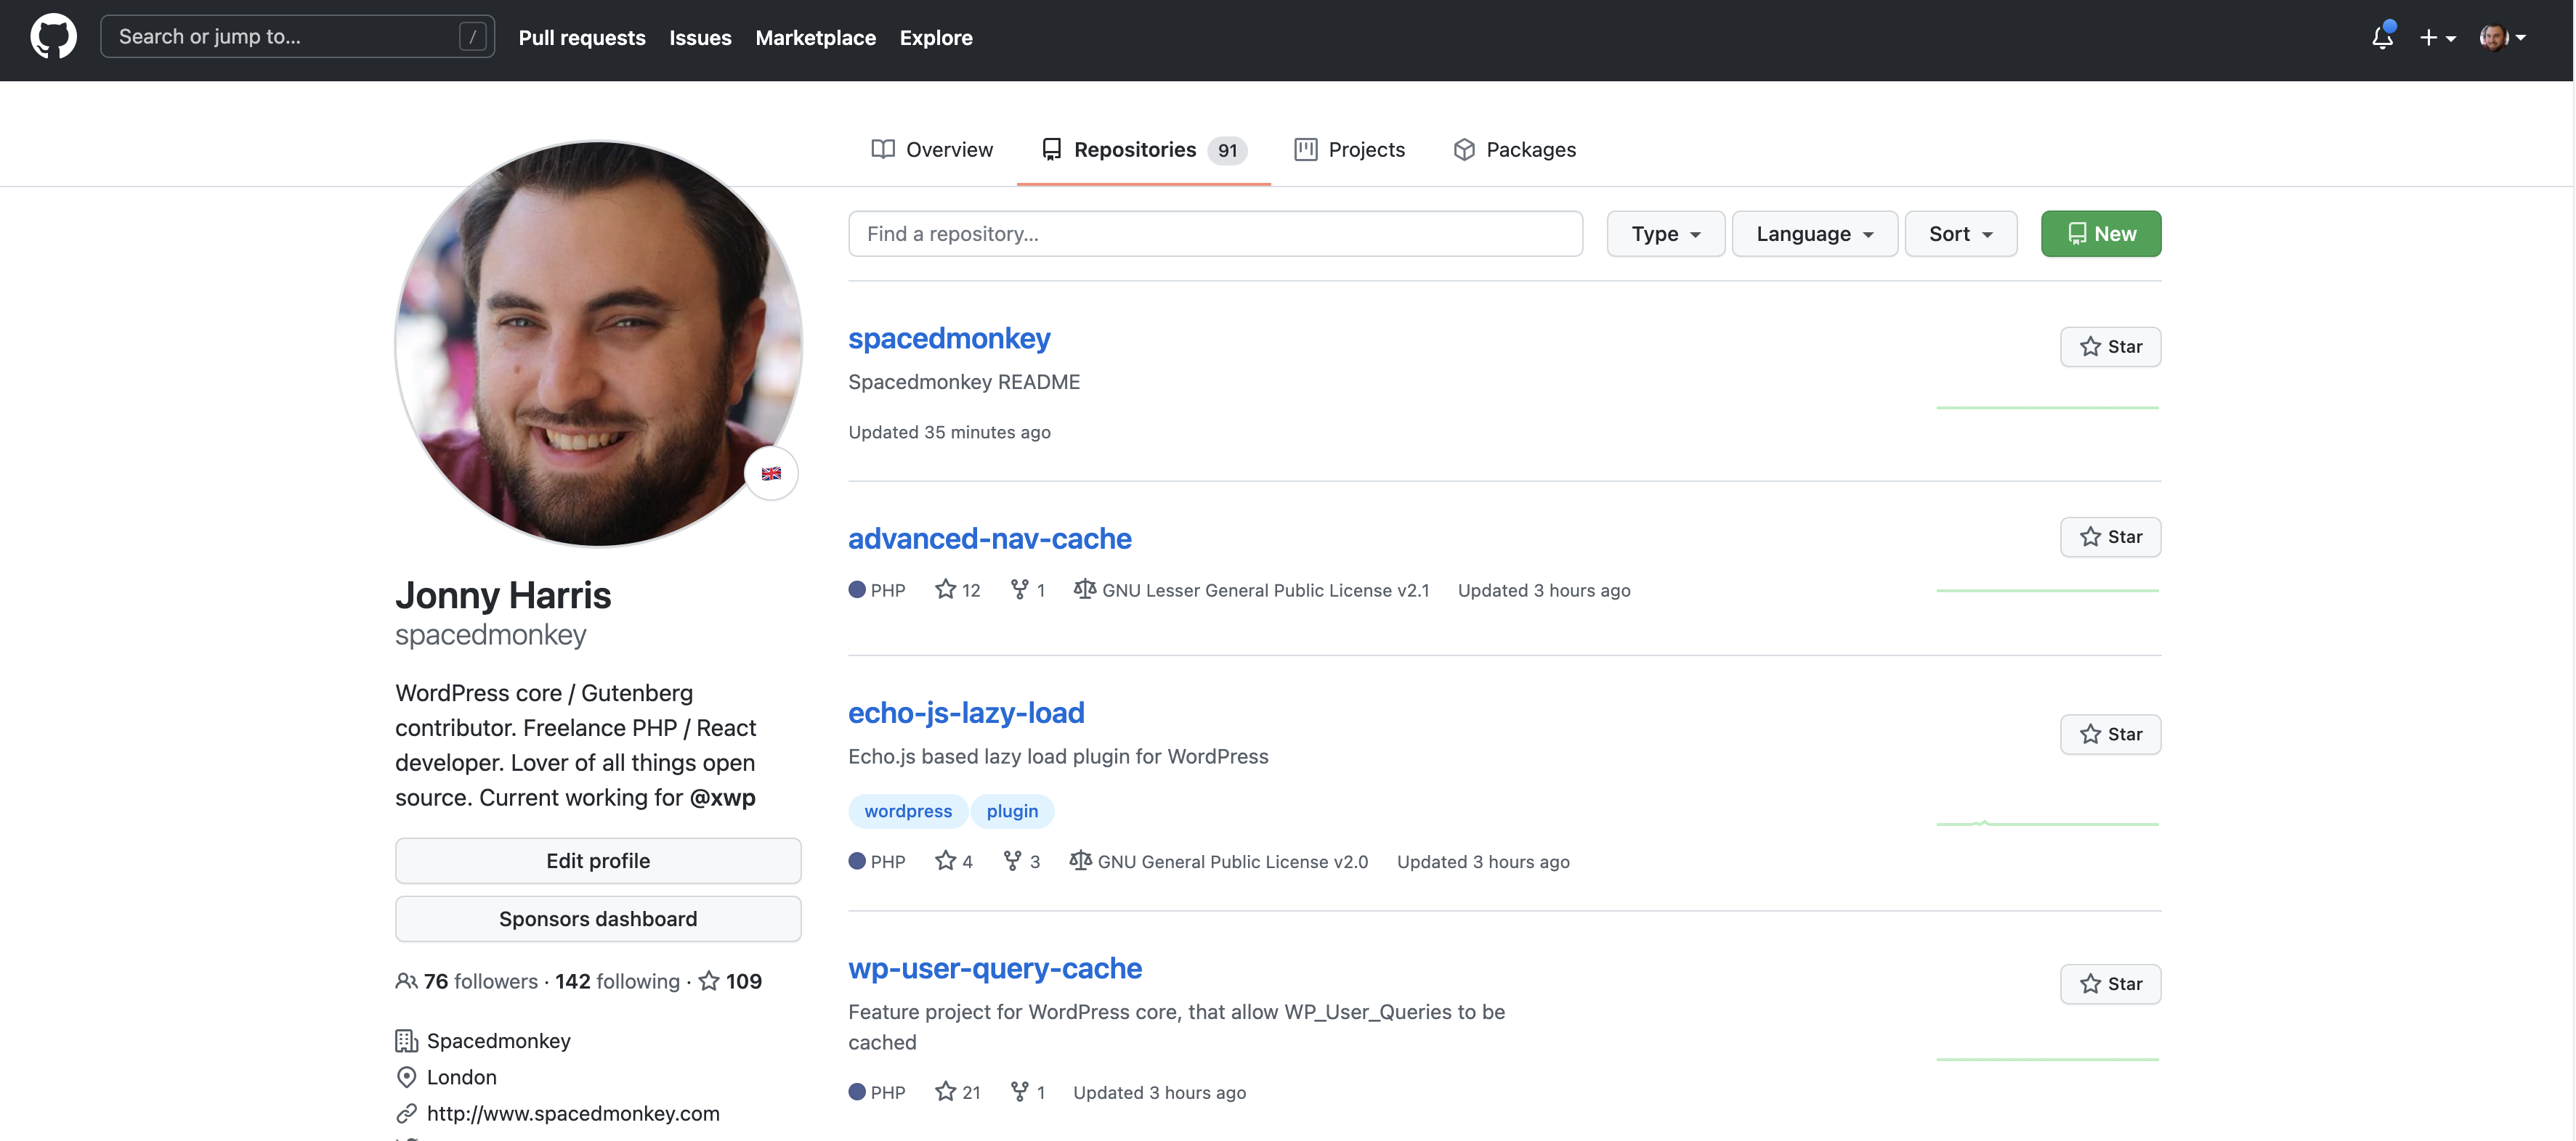Screen dimensions: 2576x1141
Task: Switch to the Overview tab
Action: click(932, 150)
